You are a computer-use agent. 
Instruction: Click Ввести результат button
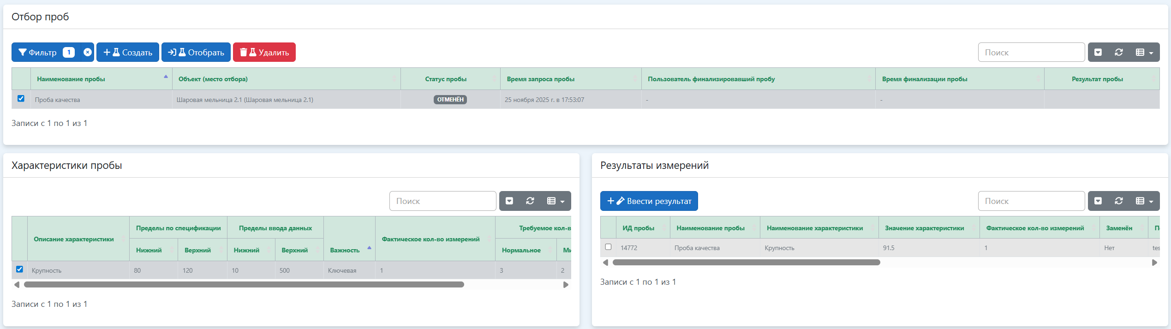pyautogui.click(x=649, y=201)
